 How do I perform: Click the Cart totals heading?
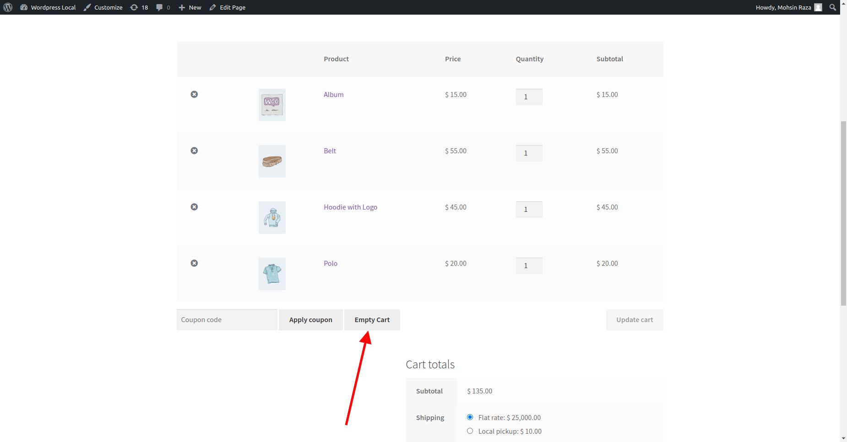[430, 364]
